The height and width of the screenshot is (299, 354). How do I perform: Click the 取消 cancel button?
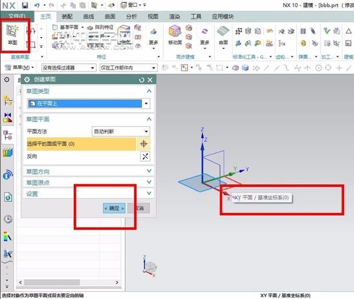139,208
